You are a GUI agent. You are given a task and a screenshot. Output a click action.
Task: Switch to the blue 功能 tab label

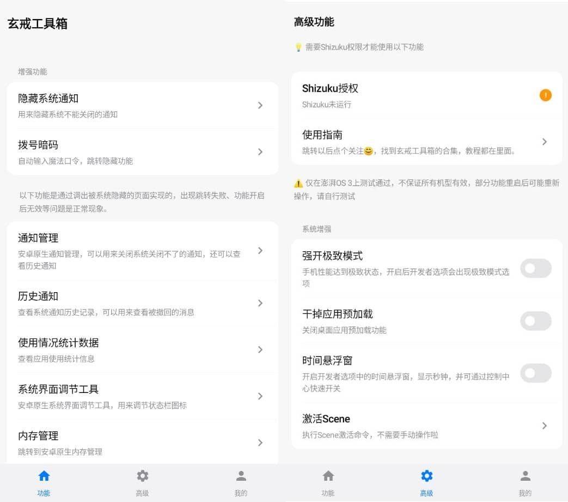tap(44, 493)
